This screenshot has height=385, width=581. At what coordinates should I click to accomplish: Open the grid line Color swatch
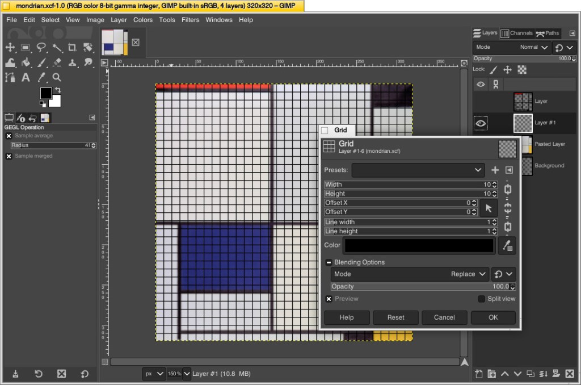(418, 245)
